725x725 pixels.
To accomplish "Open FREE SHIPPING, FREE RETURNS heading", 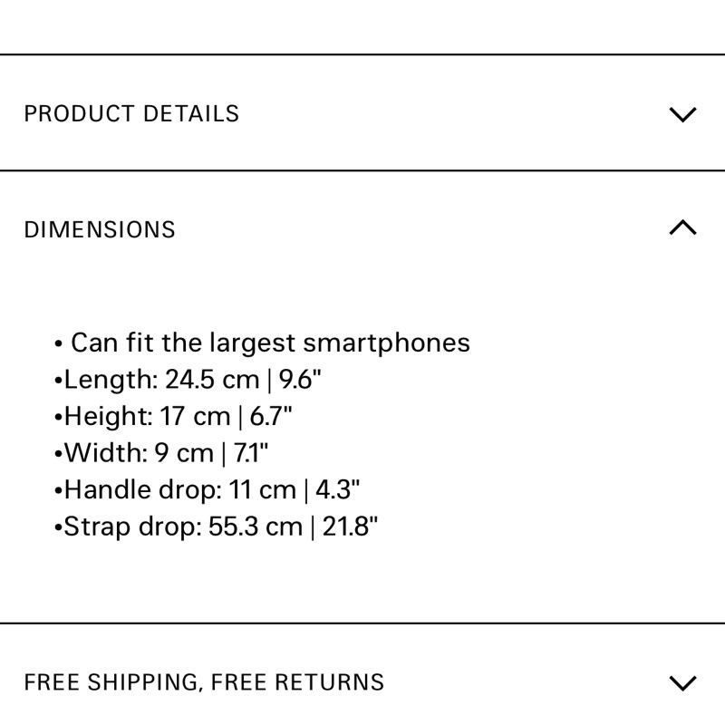I will (x=204, y=682).
